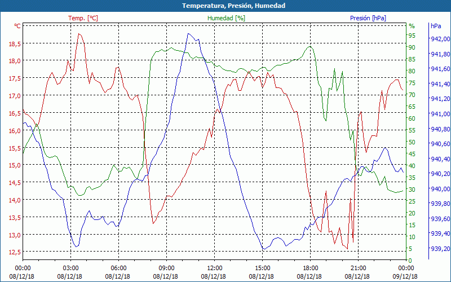Image resolution: width=451 pixels, height=282 pixels.
Task: Click the "18:00" time axis label
Action: [311, 268]
